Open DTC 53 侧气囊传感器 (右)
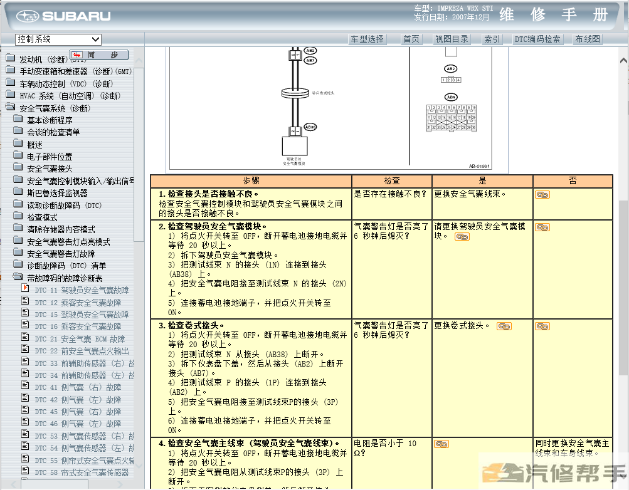Viewport: 629px width, 490px height. coord(84,436)
